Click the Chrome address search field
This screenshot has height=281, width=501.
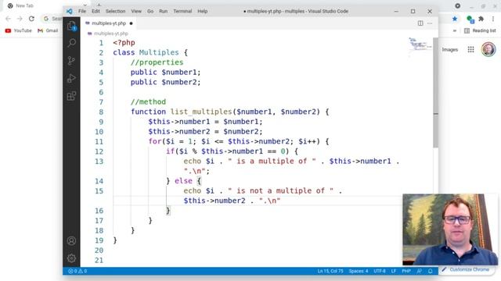pos(52,19)
